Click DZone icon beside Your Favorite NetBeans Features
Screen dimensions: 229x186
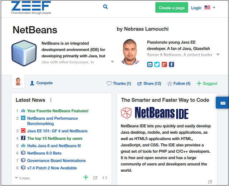tap(23, 111)
